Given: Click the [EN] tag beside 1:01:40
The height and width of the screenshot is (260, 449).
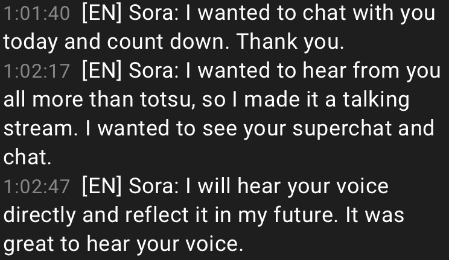Looking at the screenshot, I should click(x=102, y=13).
